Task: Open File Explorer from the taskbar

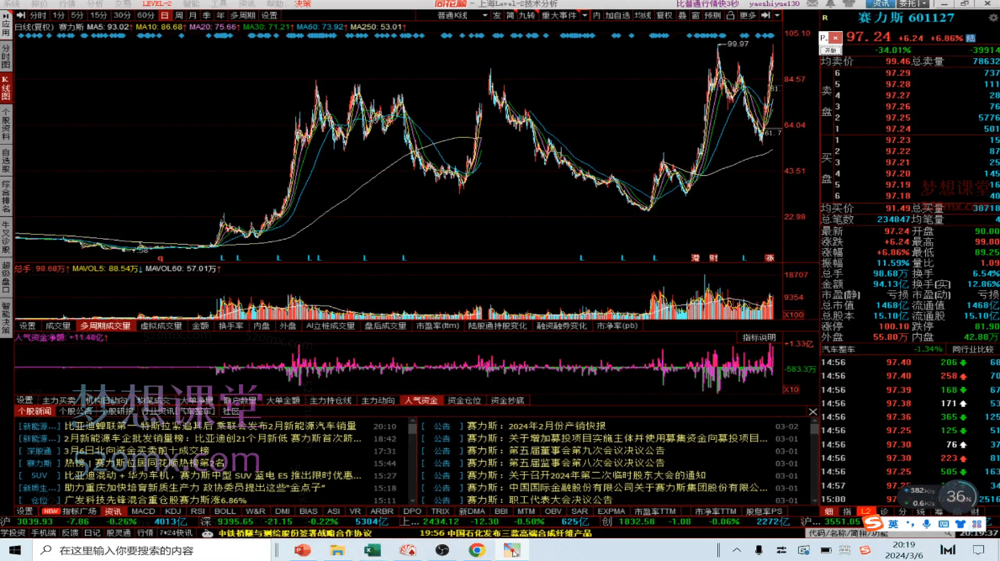Action: (x=337, y=551)
